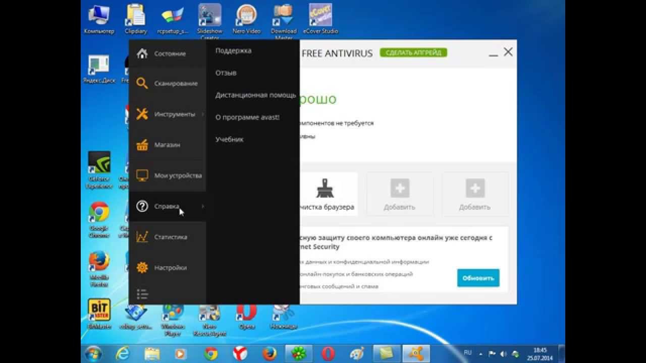Expand the Инструменты submenu arrow
Image resolution: width=646 pixels, height=363 pixels.
[x=202, y=114]
